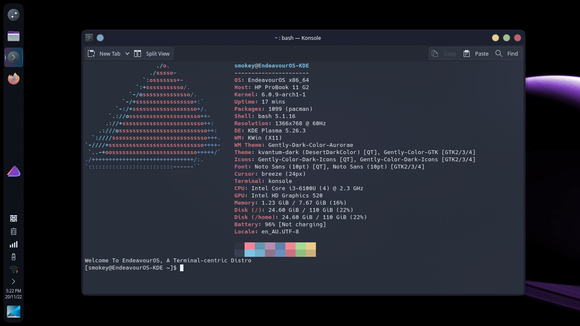The height and width of the screenshot is (326, 580).
Task: Click the yellow block in the neofetch palette top row
Action: (x=311, y=246)
